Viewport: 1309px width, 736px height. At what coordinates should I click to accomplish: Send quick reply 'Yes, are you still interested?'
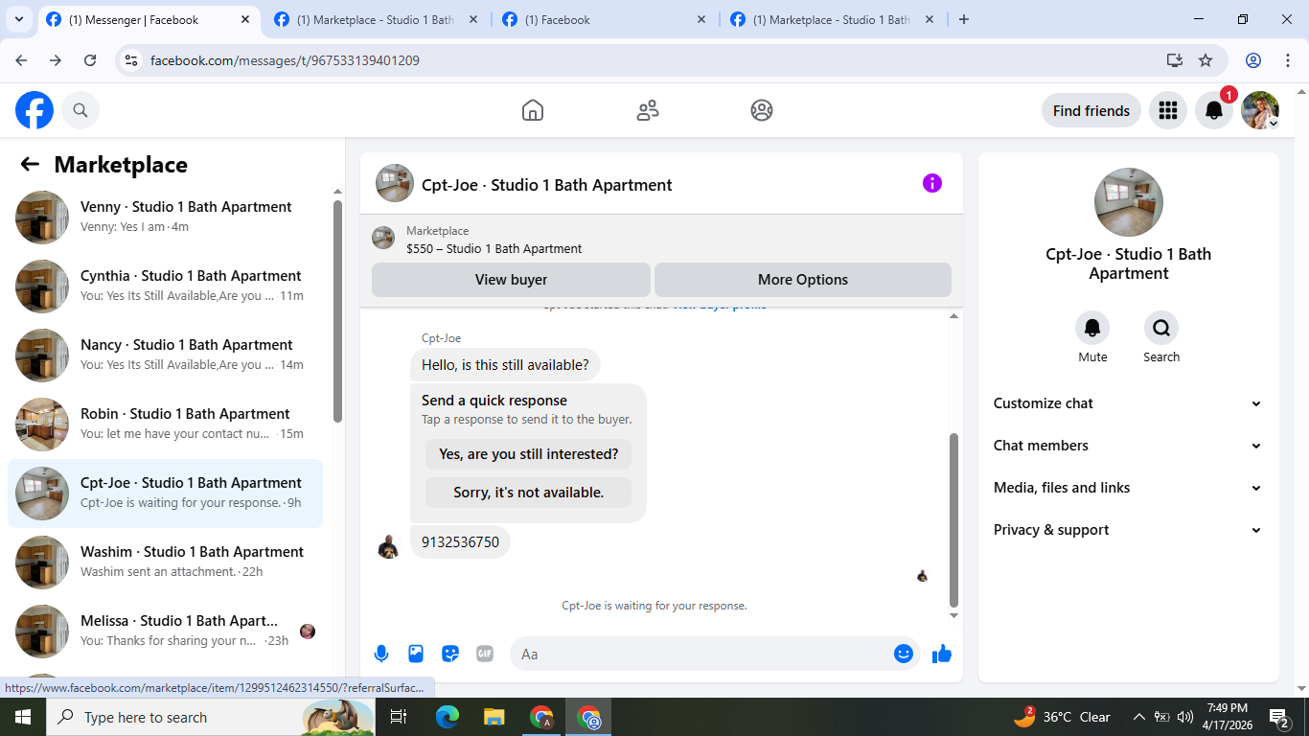click(529, 454)
